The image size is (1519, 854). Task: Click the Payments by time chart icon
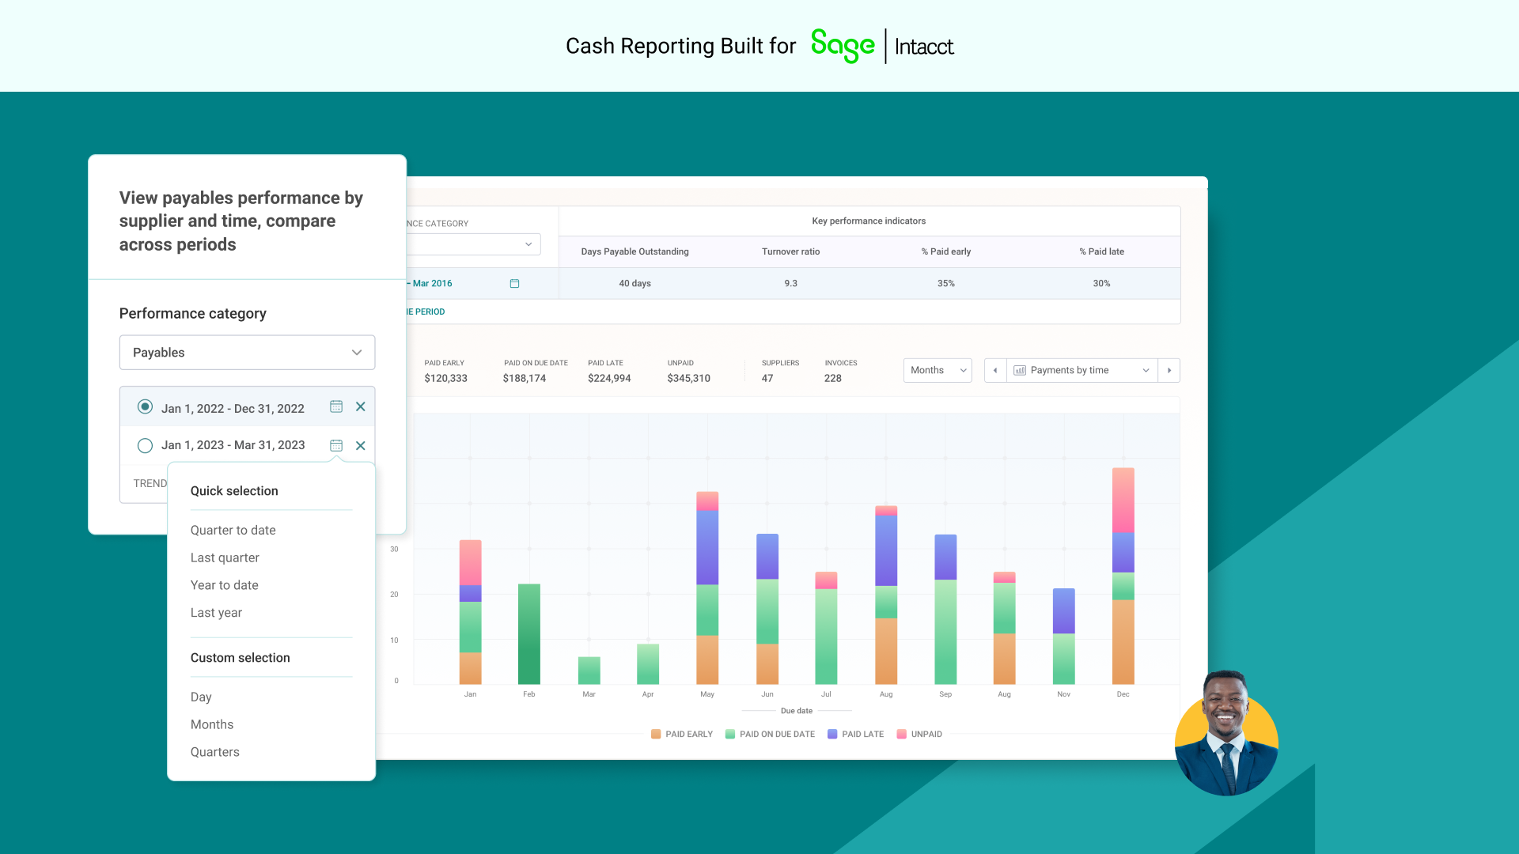[1020, 370]
